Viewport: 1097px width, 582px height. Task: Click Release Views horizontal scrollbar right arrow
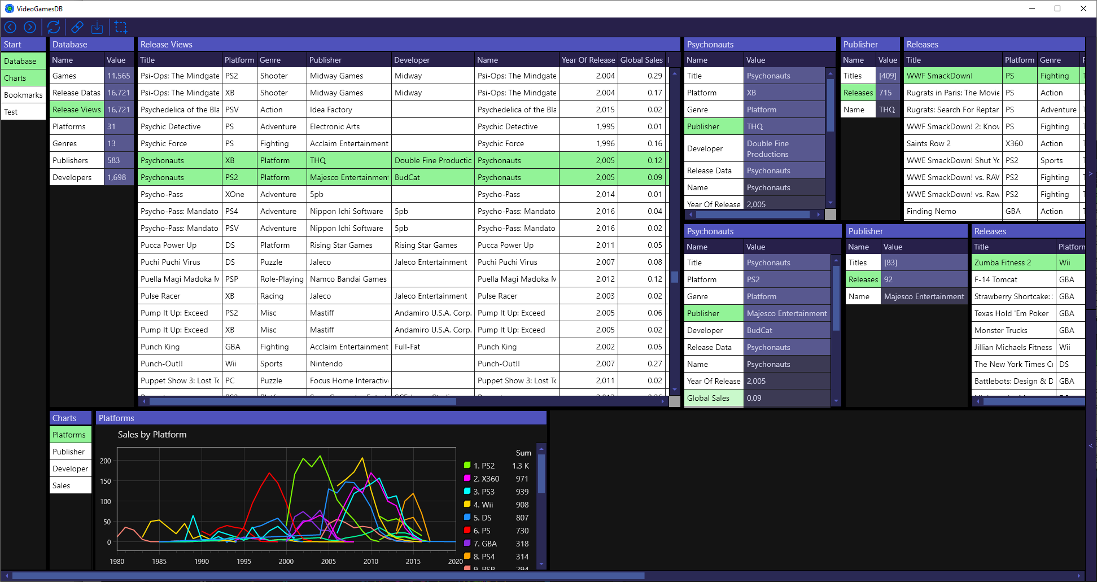pyautogui.click(x=663, y=401)
